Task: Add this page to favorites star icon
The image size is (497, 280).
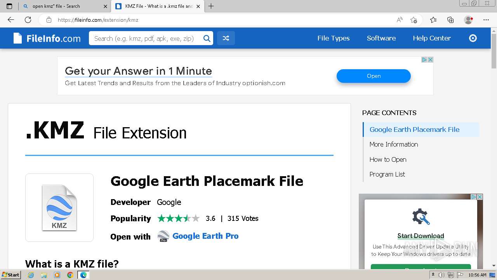Action: [x=414, y=20]
